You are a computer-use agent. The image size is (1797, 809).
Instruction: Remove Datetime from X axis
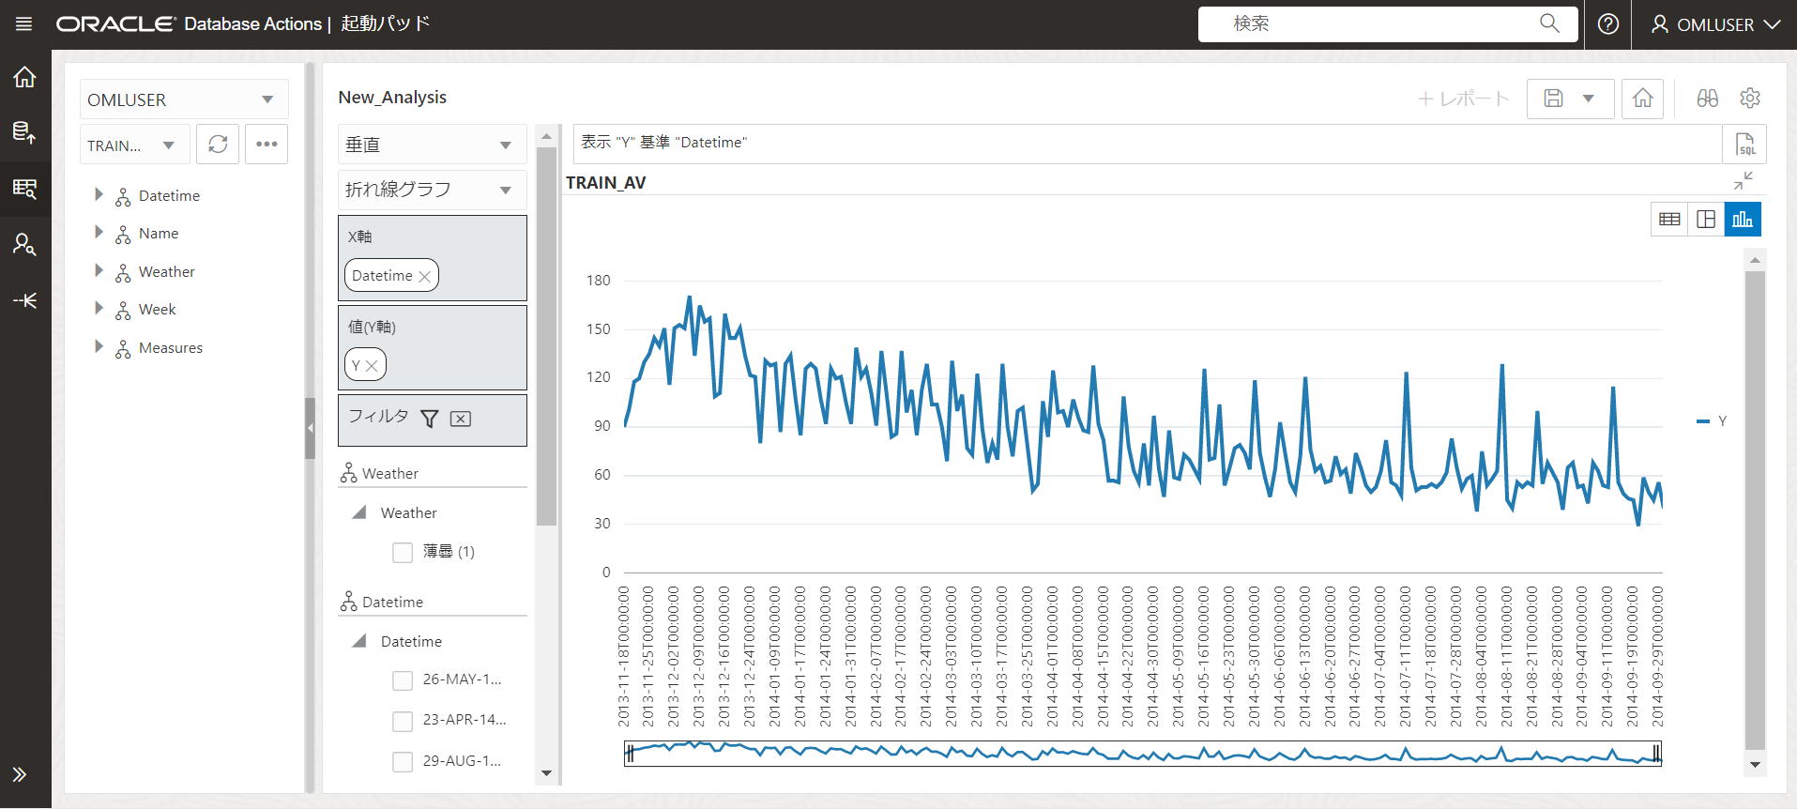click(x=424, y=276)
